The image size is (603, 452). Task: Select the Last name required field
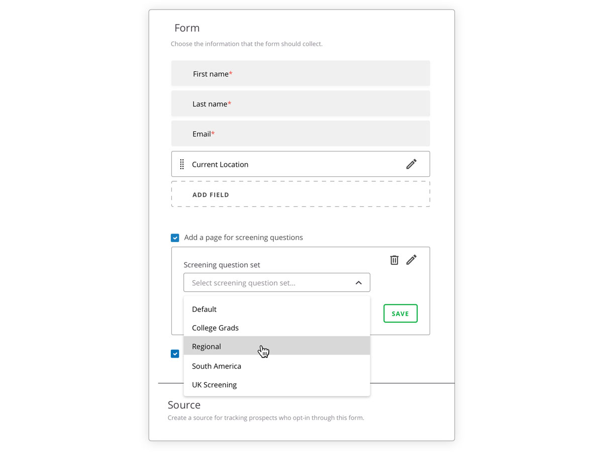[x=300, y=103]
